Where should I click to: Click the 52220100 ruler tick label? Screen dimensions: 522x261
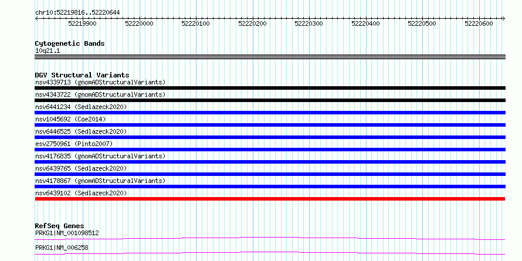[x=196, y=23]
